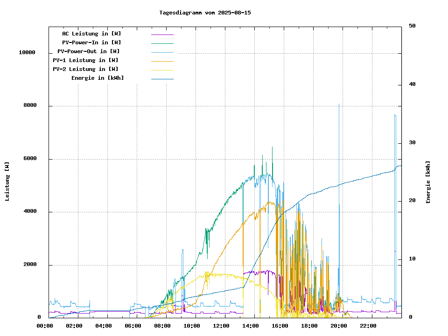The image size is (448, 336).
Task: Click the 06:00 tick on the time axis
Action: coord(133,326)
